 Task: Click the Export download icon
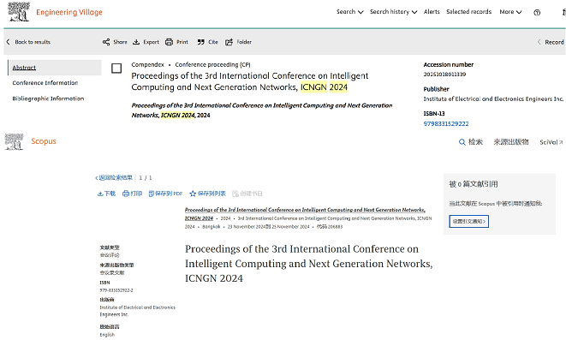pos(136,42)
